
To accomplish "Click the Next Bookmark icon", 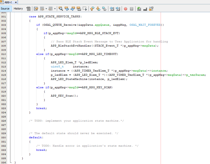I will click(x=98, y=9).
